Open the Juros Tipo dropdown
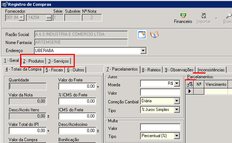Viewport: 232px width, 143px height. click(177, 110)
